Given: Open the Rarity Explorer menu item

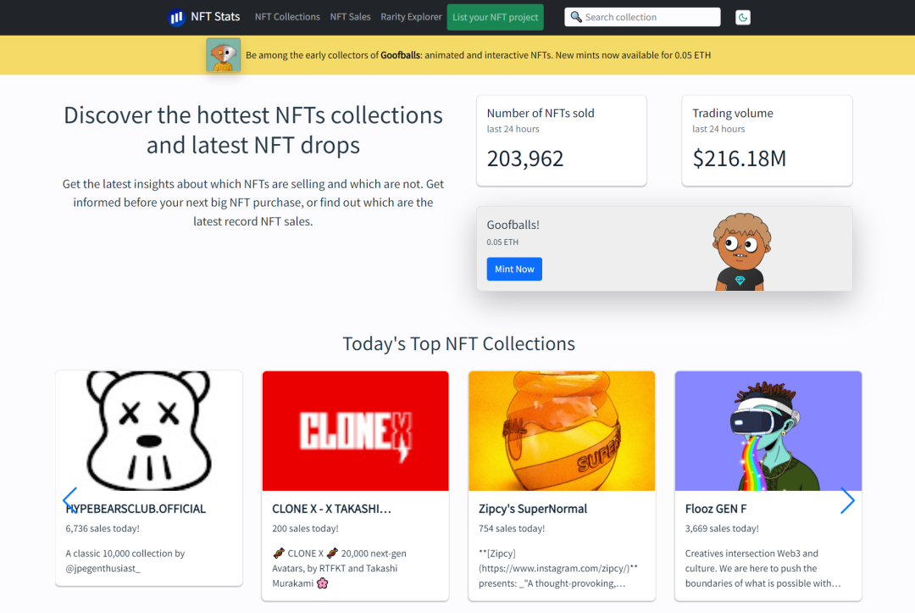Looking at the screenshot, I should [x=412, y=17].
